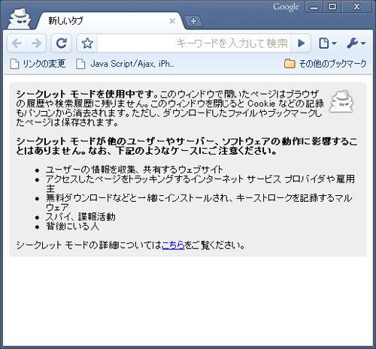Maximize the browser window

332,7
